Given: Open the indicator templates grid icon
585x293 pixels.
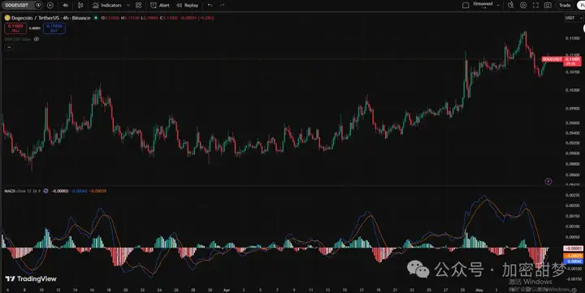Looking at the screenshot, I should click(138, 5).
